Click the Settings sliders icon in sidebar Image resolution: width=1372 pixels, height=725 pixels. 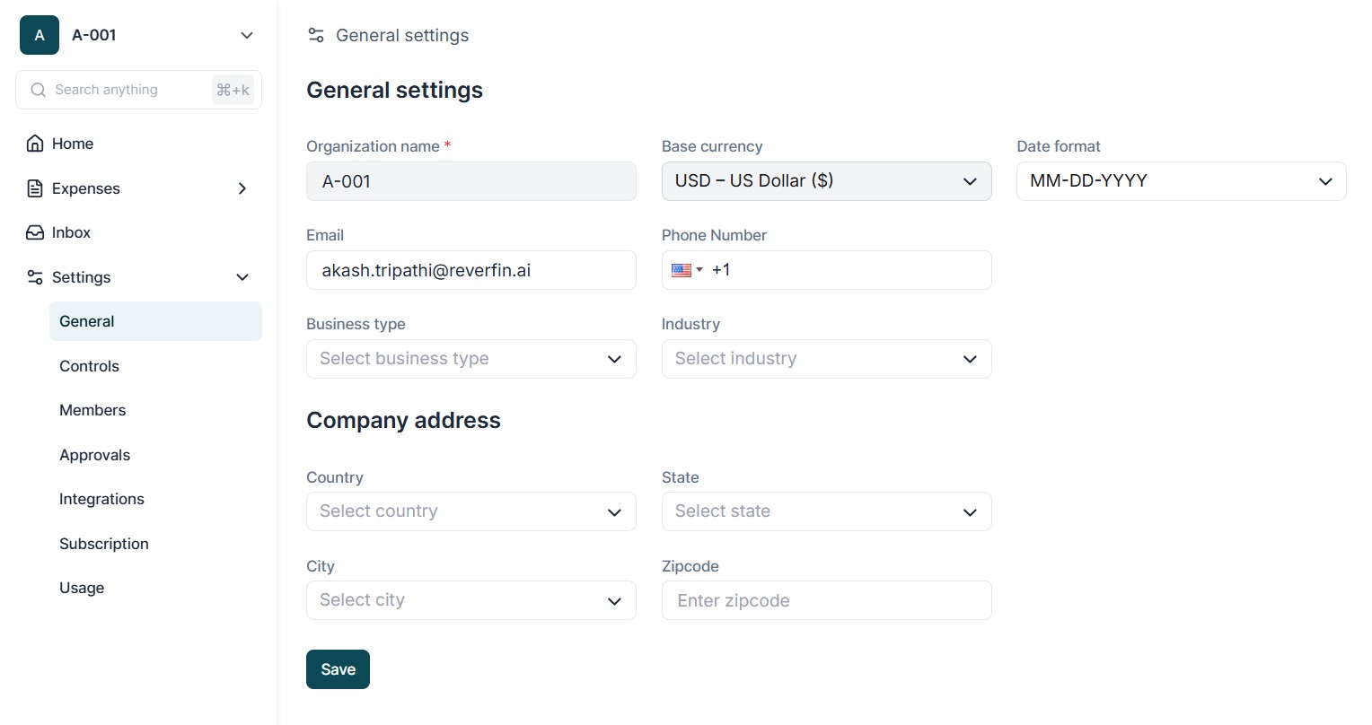[35, 277]
